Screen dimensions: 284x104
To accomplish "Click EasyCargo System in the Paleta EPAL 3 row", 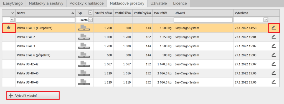I will click(x=187, y=46).
